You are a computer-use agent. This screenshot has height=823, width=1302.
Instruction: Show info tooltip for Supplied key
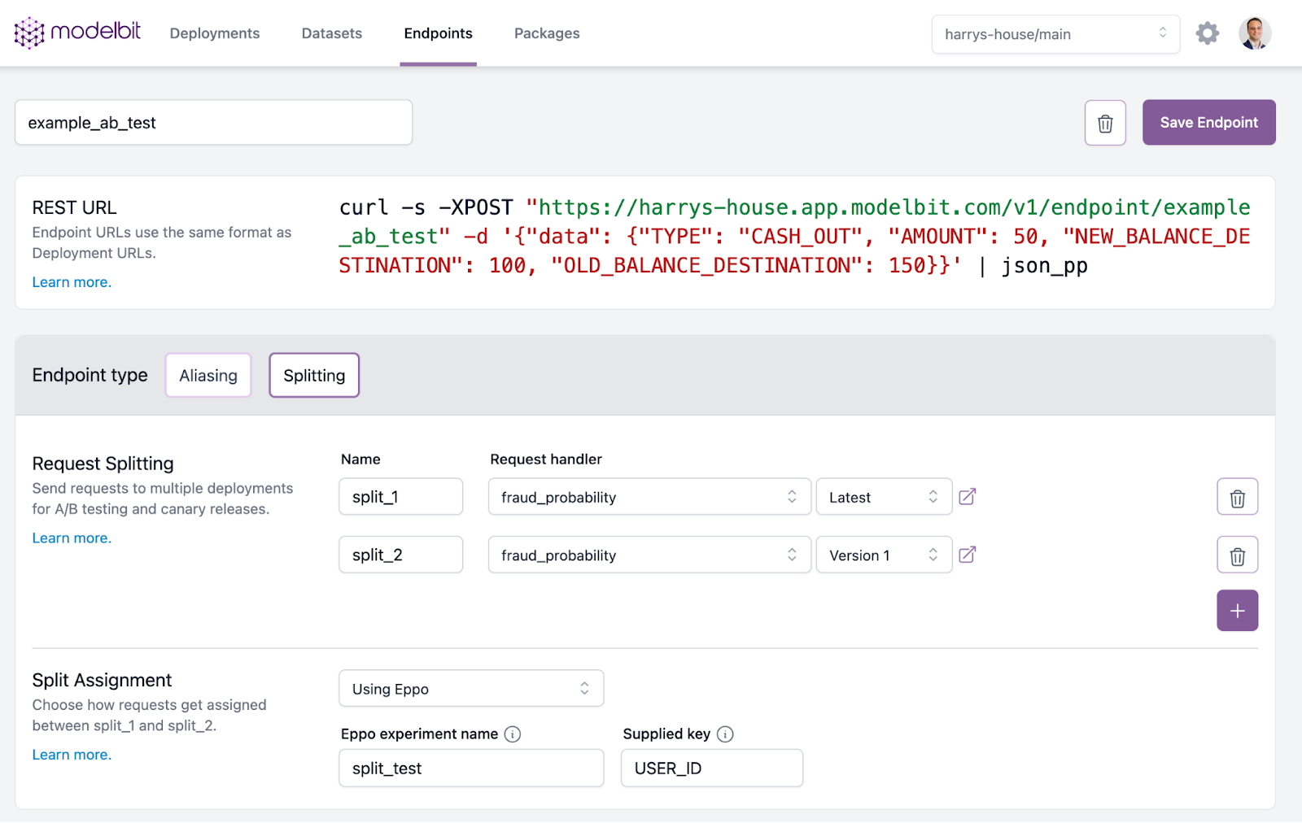[x=725, y=734]
